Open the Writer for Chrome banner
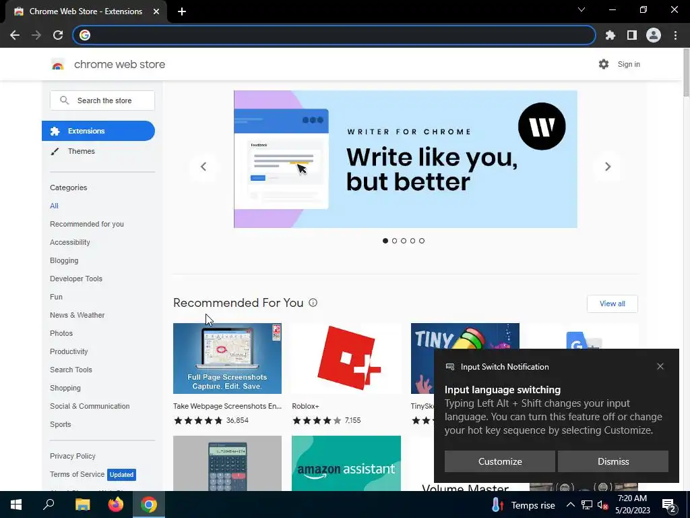 tap(405, 159)
